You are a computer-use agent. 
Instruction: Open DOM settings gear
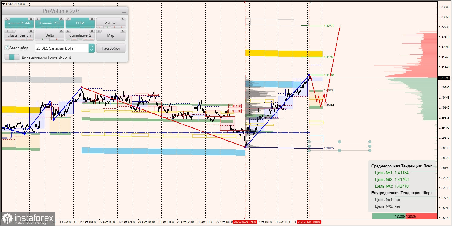coord(92,19)
